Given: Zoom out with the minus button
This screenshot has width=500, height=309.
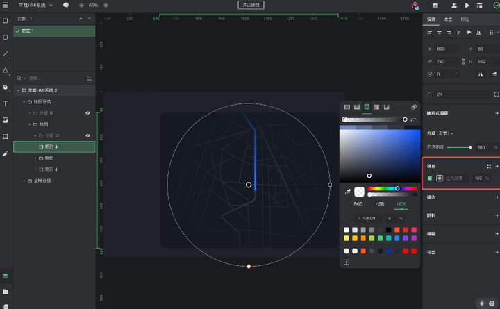Looking at the screenshot, I should coord(81,6).
